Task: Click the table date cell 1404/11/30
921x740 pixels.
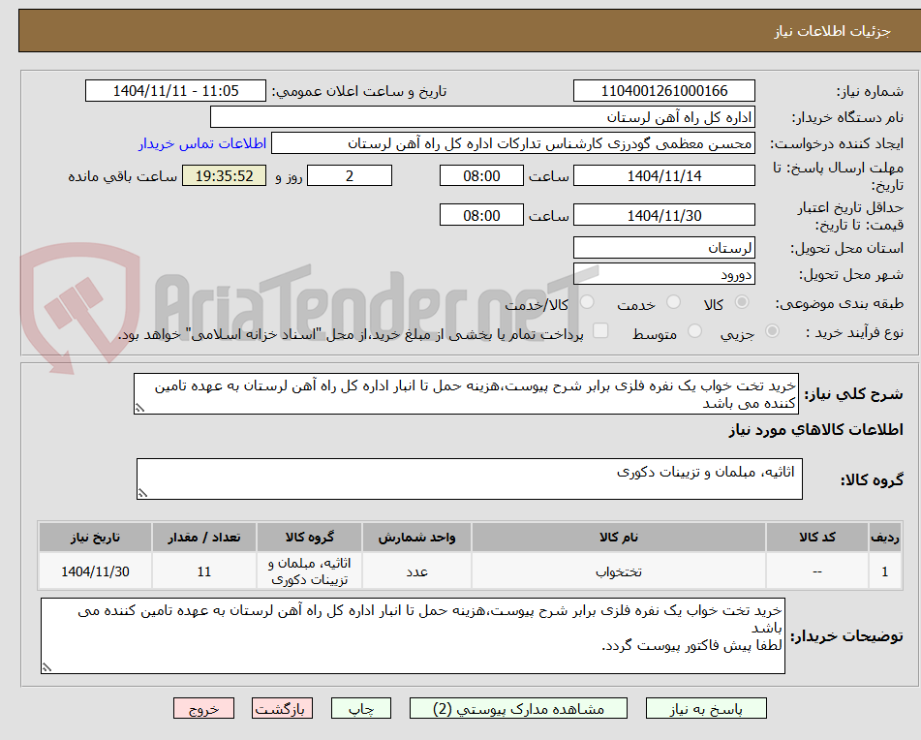Action: 95,571
